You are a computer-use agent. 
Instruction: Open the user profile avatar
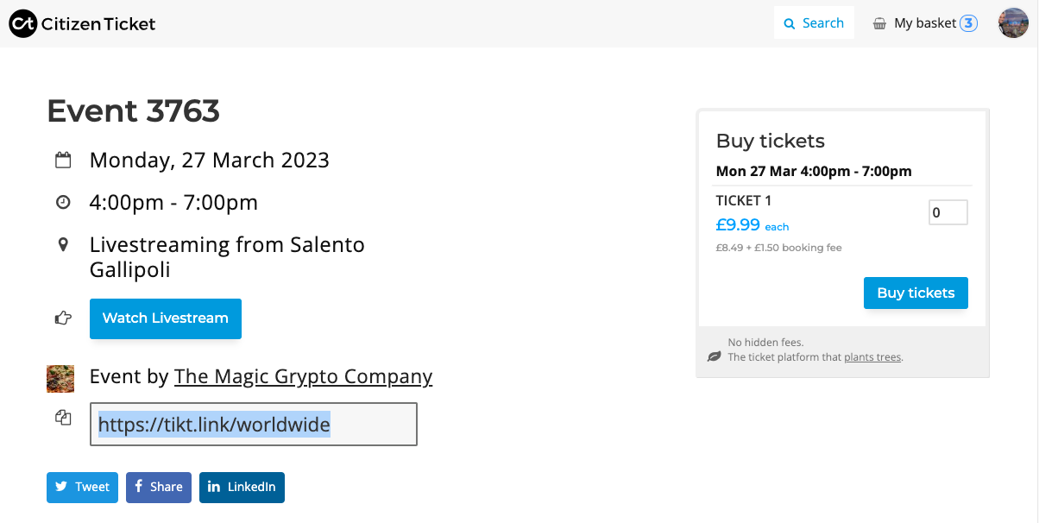click(x=1013, y=23)
